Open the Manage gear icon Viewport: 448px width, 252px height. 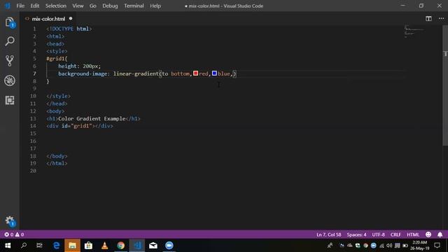click(10, 221)
